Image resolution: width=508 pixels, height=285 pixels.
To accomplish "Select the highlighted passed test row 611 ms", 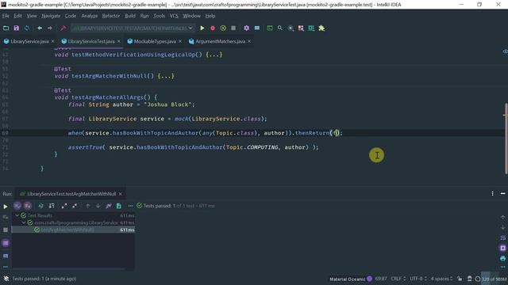I will 73,230.
